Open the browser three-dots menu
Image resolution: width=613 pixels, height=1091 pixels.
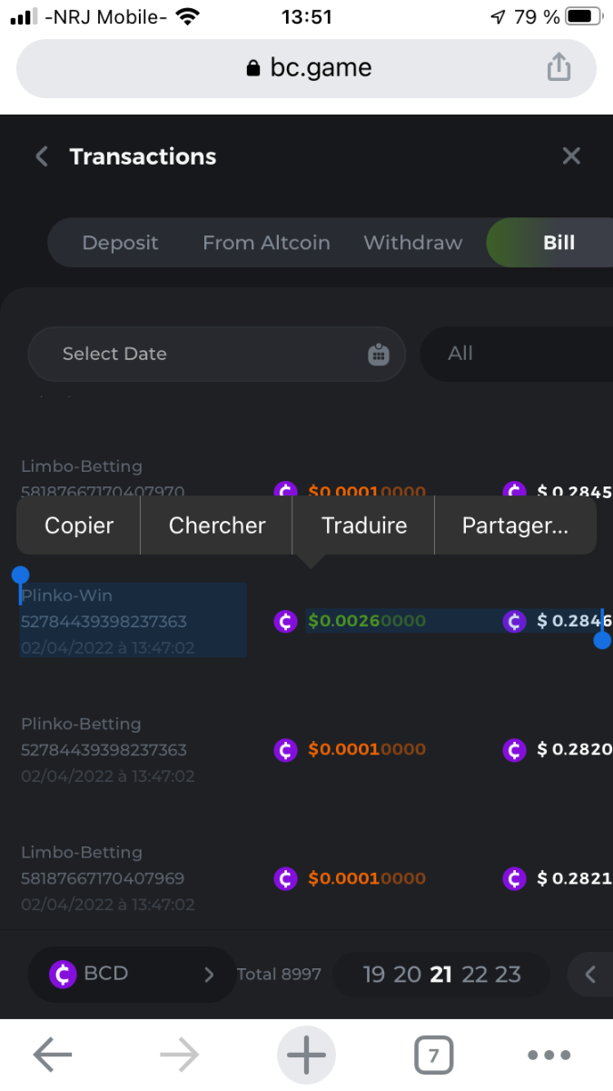click(549, 1056)
